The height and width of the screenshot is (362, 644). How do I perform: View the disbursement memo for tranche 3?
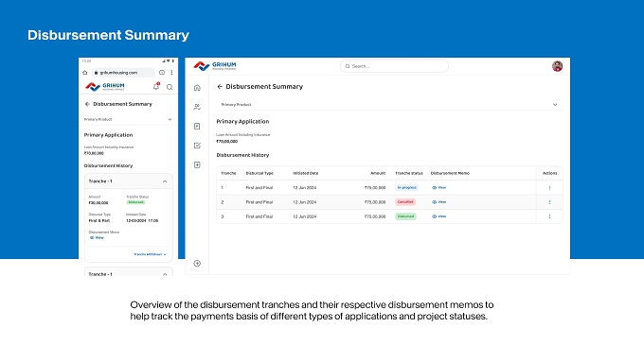click(x=438, y=216)
